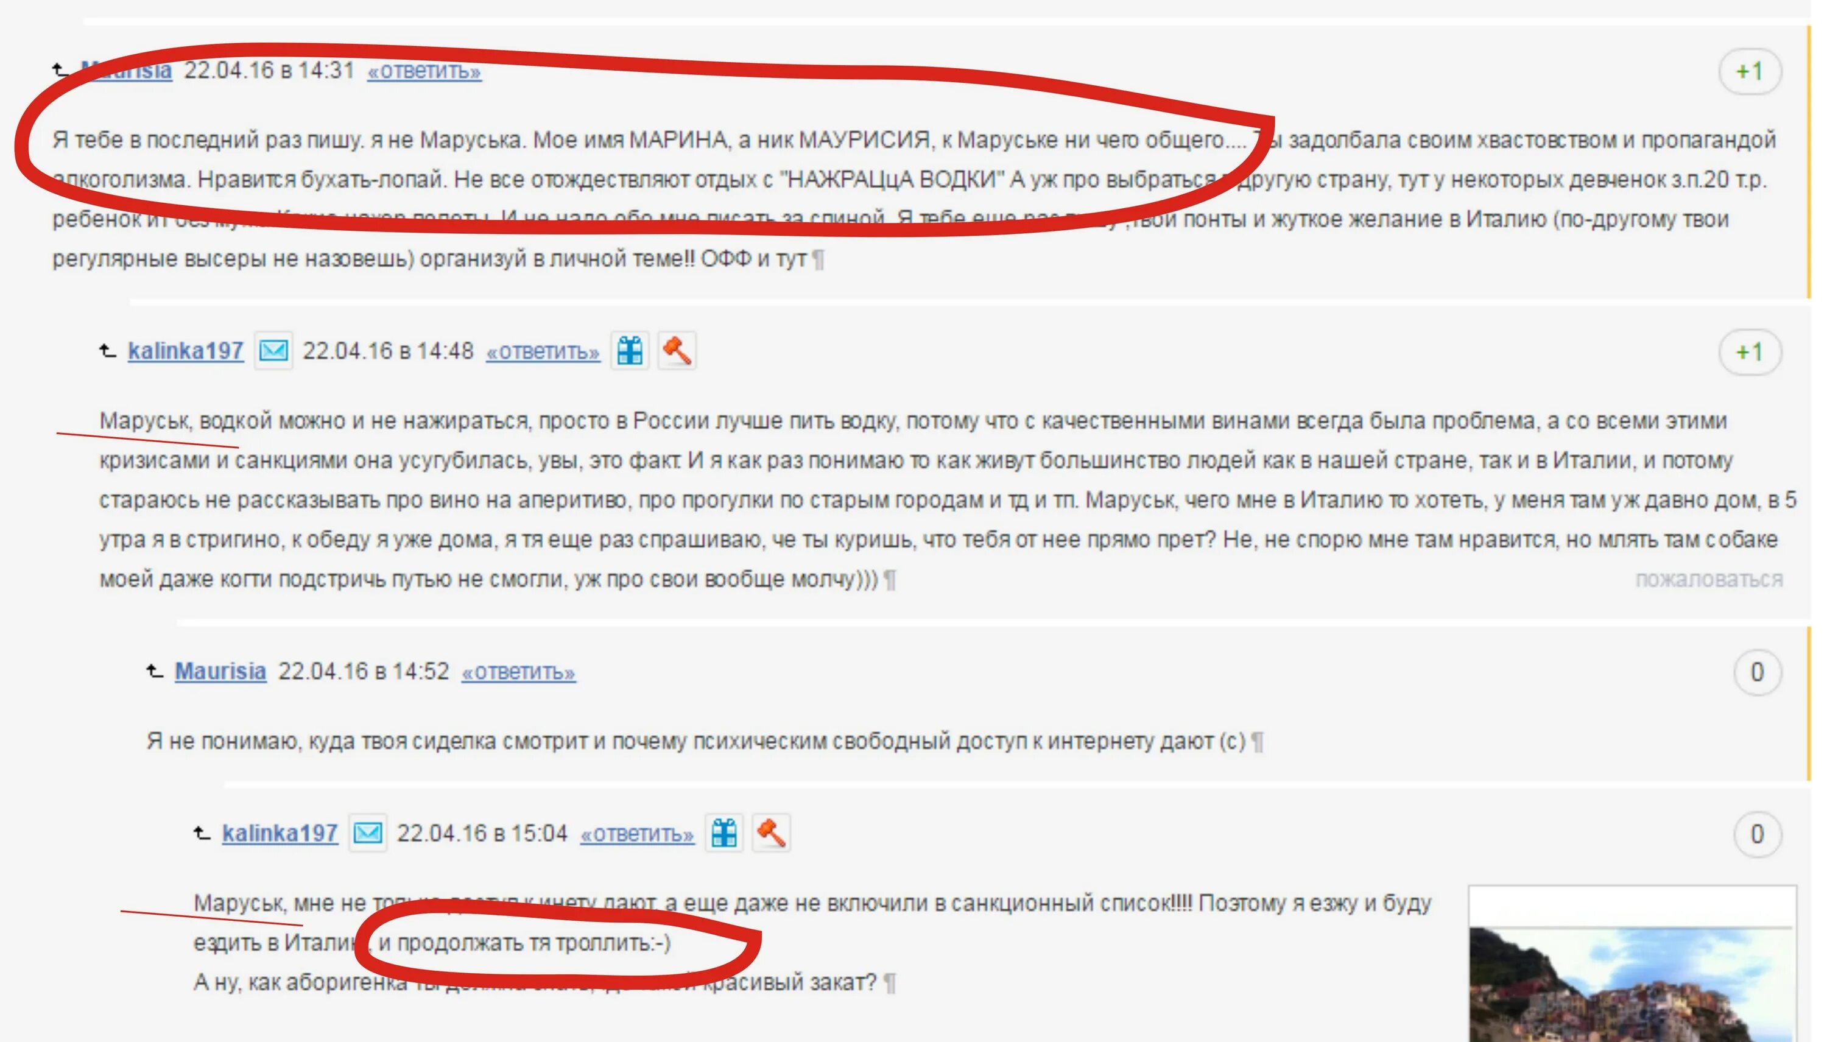Click 0 rating on the 15:04 comment

click(1758, 834)
